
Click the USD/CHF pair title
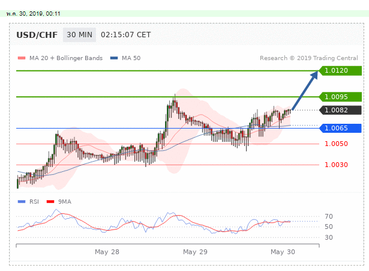(x=37, y=35)
